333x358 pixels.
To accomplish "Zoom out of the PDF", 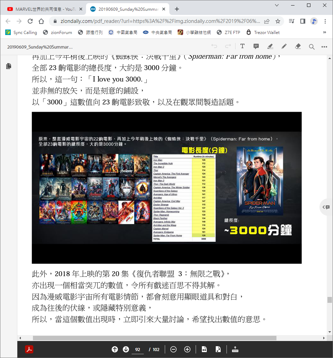I will 173,349.
